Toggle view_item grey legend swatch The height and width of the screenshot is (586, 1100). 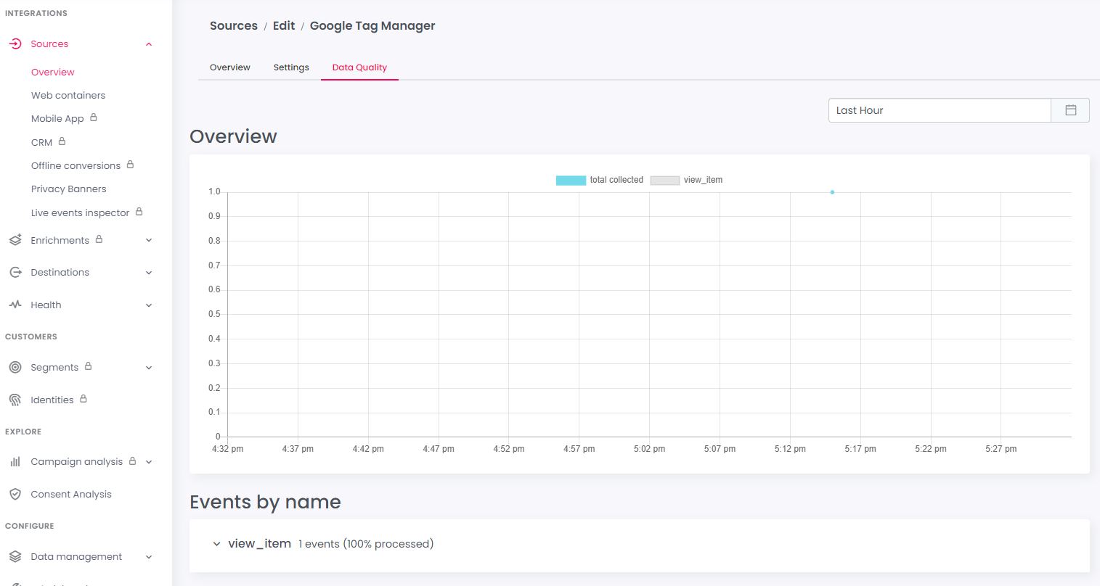[x=665, y=180]
